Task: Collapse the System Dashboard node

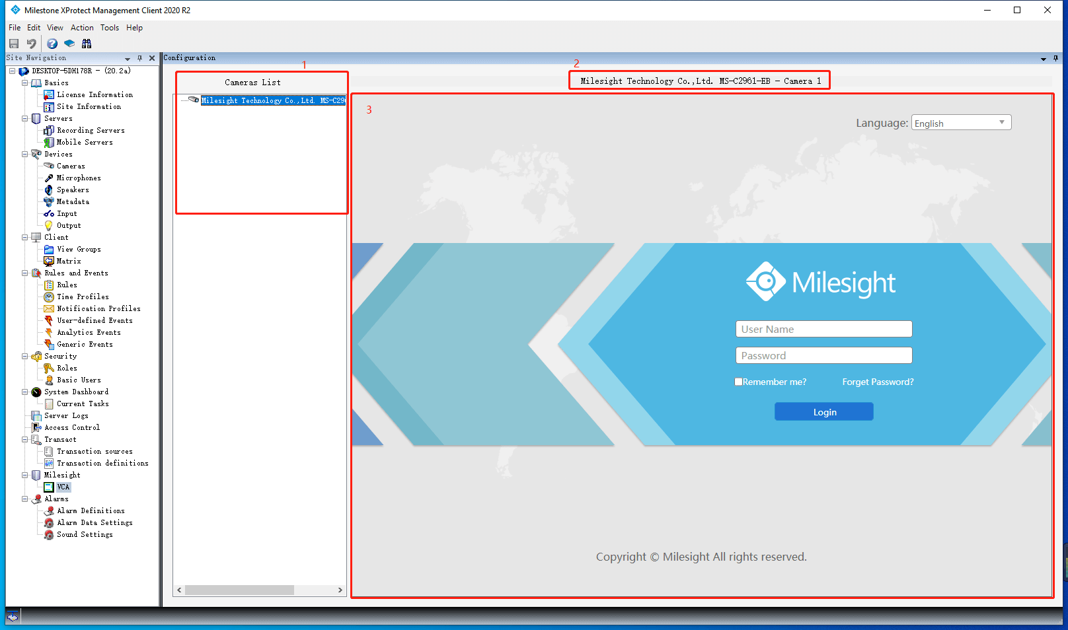Action: point(24,392)
